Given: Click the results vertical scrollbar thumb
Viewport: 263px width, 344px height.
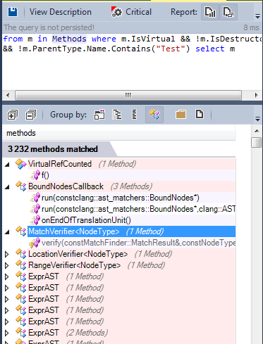Looking at the screenshot, I should tap(257, 142).
